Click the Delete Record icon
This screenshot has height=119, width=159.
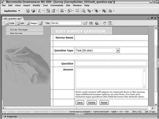click(x=104, y=11)
